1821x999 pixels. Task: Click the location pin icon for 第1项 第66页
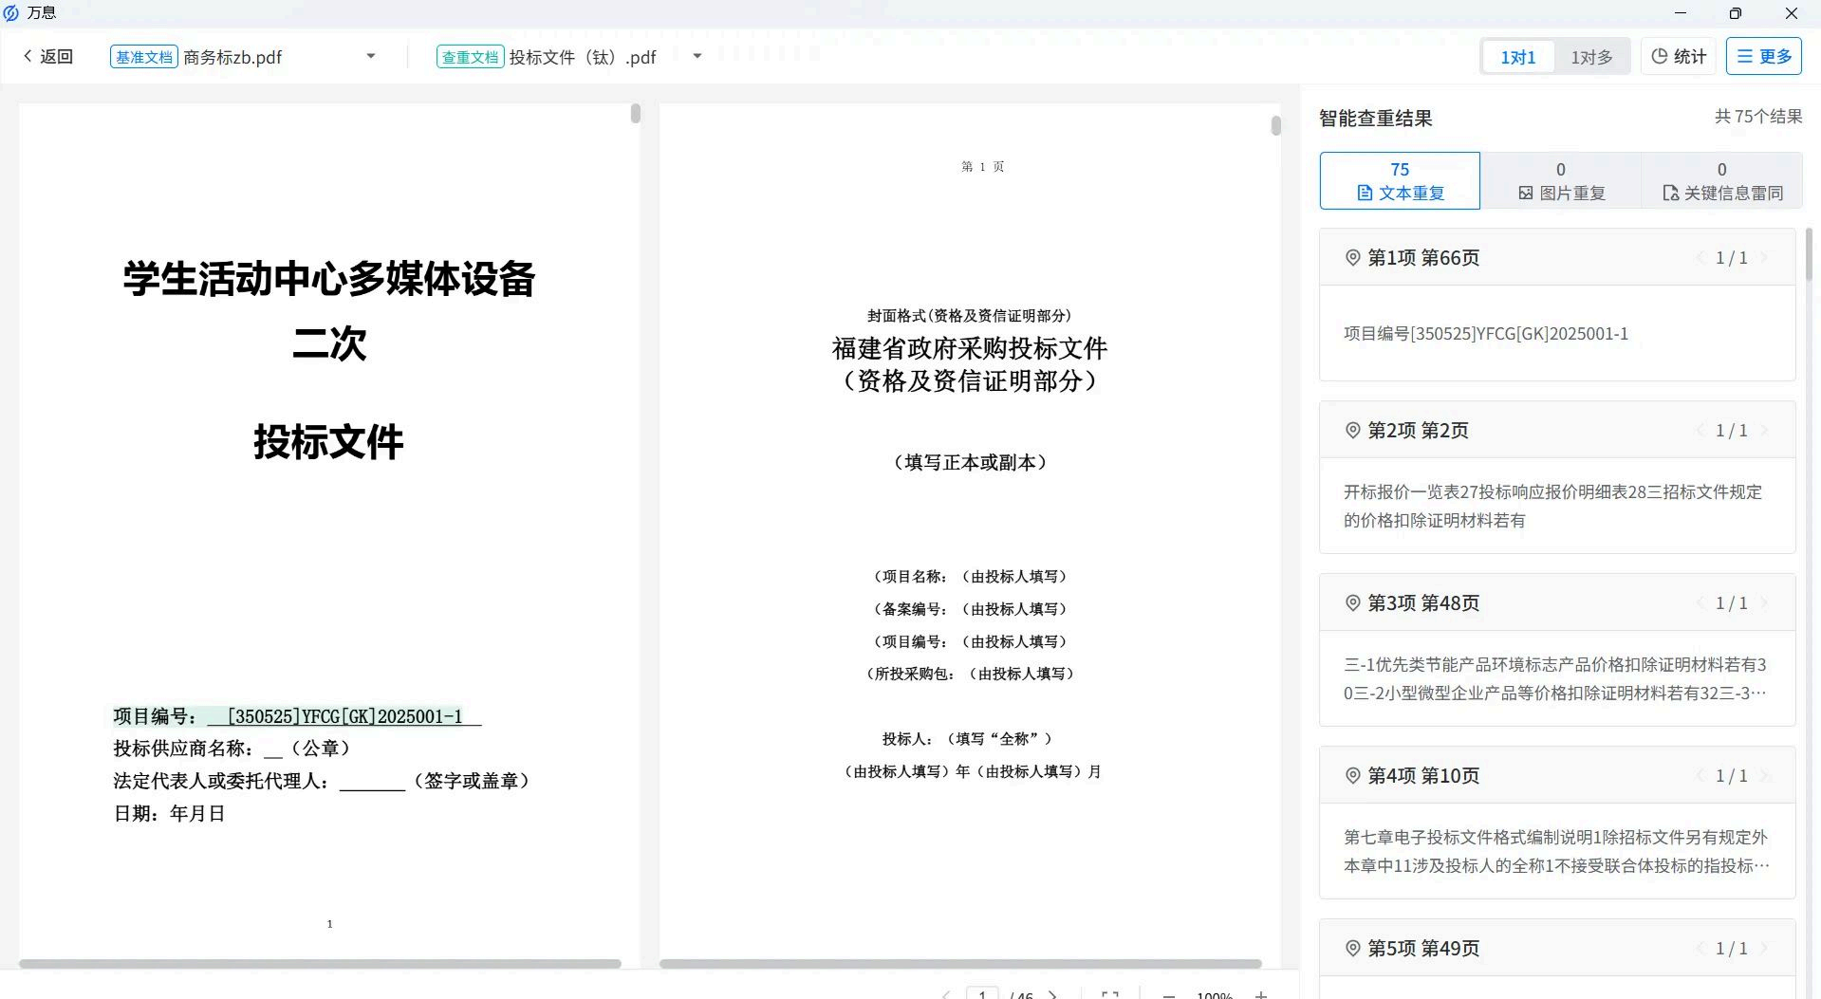(x=1353, y=258)
